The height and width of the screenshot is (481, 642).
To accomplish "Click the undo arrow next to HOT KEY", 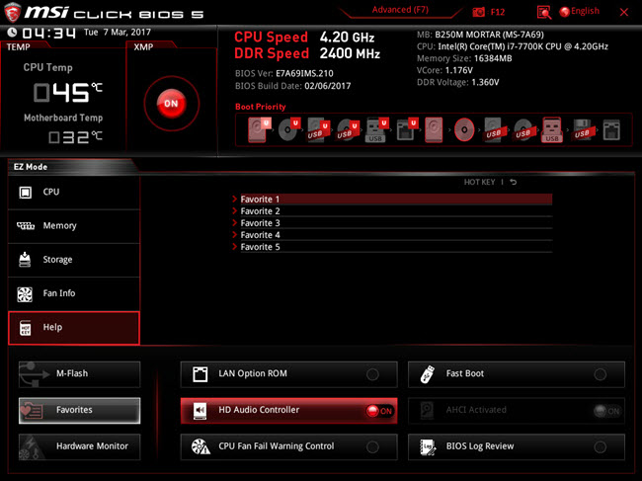I will point(514,183).
